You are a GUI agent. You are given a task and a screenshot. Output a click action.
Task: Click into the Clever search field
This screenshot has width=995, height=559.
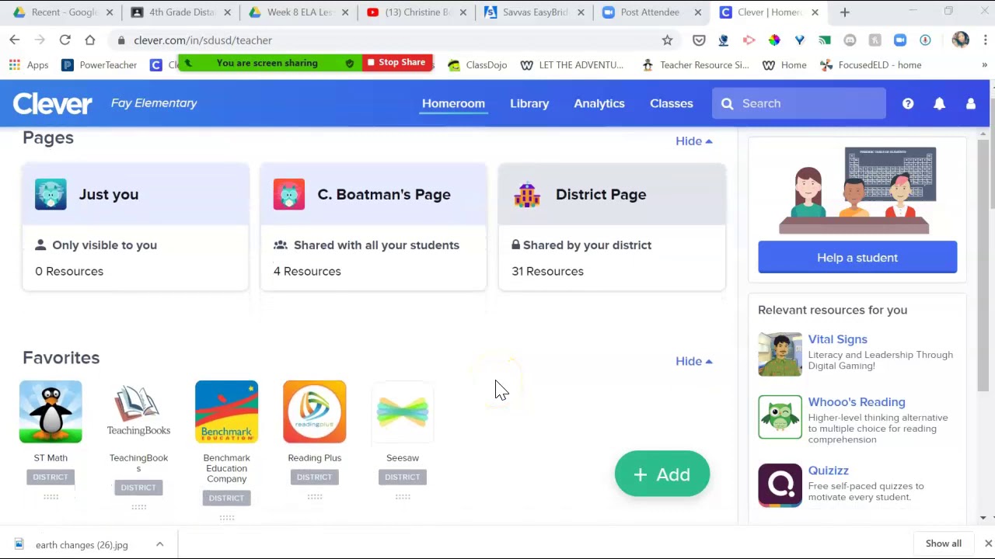pyautogui.click(x=799, y=103)
